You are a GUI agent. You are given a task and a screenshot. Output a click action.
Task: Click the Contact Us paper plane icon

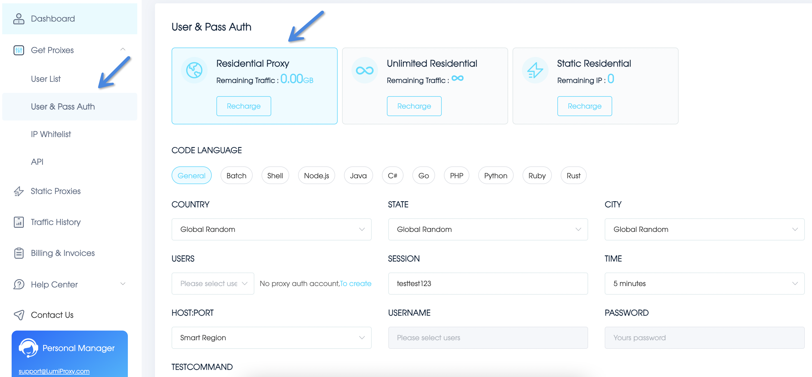(19, 315)
